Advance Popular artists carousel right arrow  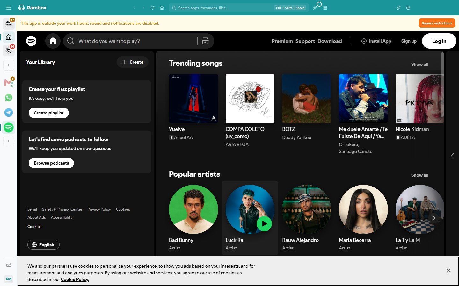433,218
